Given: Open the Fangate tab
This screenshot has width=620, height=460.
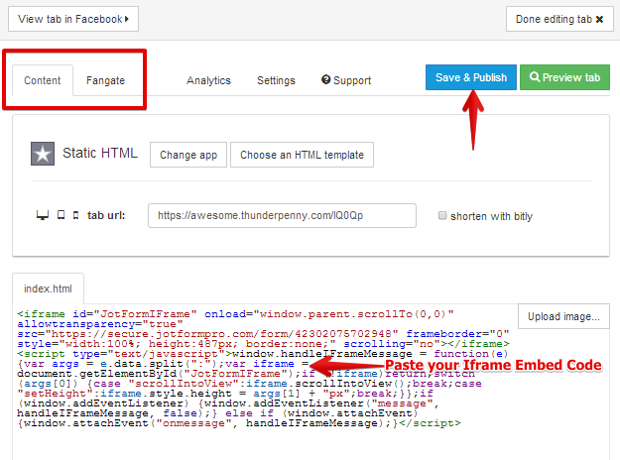Looking at the screenshot, I should coord(105,80).
